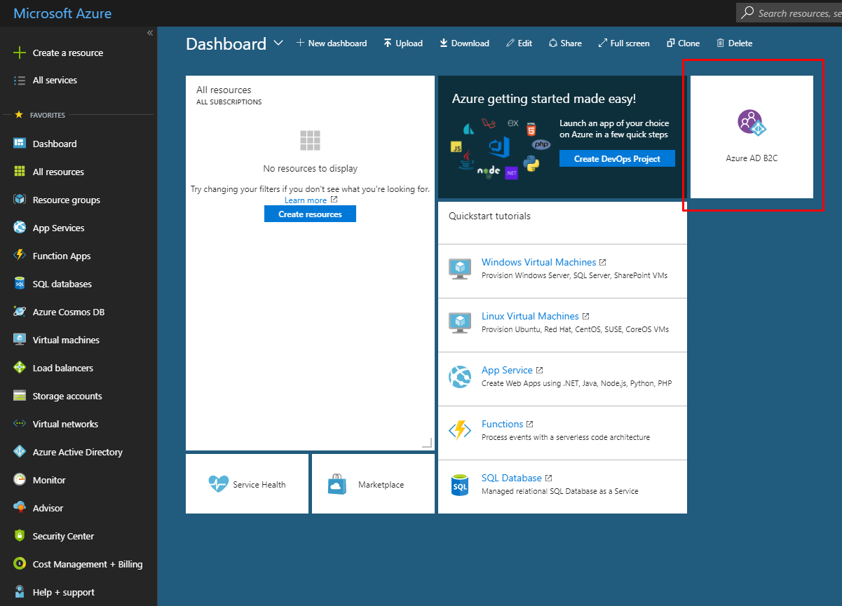Click the All resources tile resize handle
This screenshot has height=606, width=842.
[x=427, y=443]
